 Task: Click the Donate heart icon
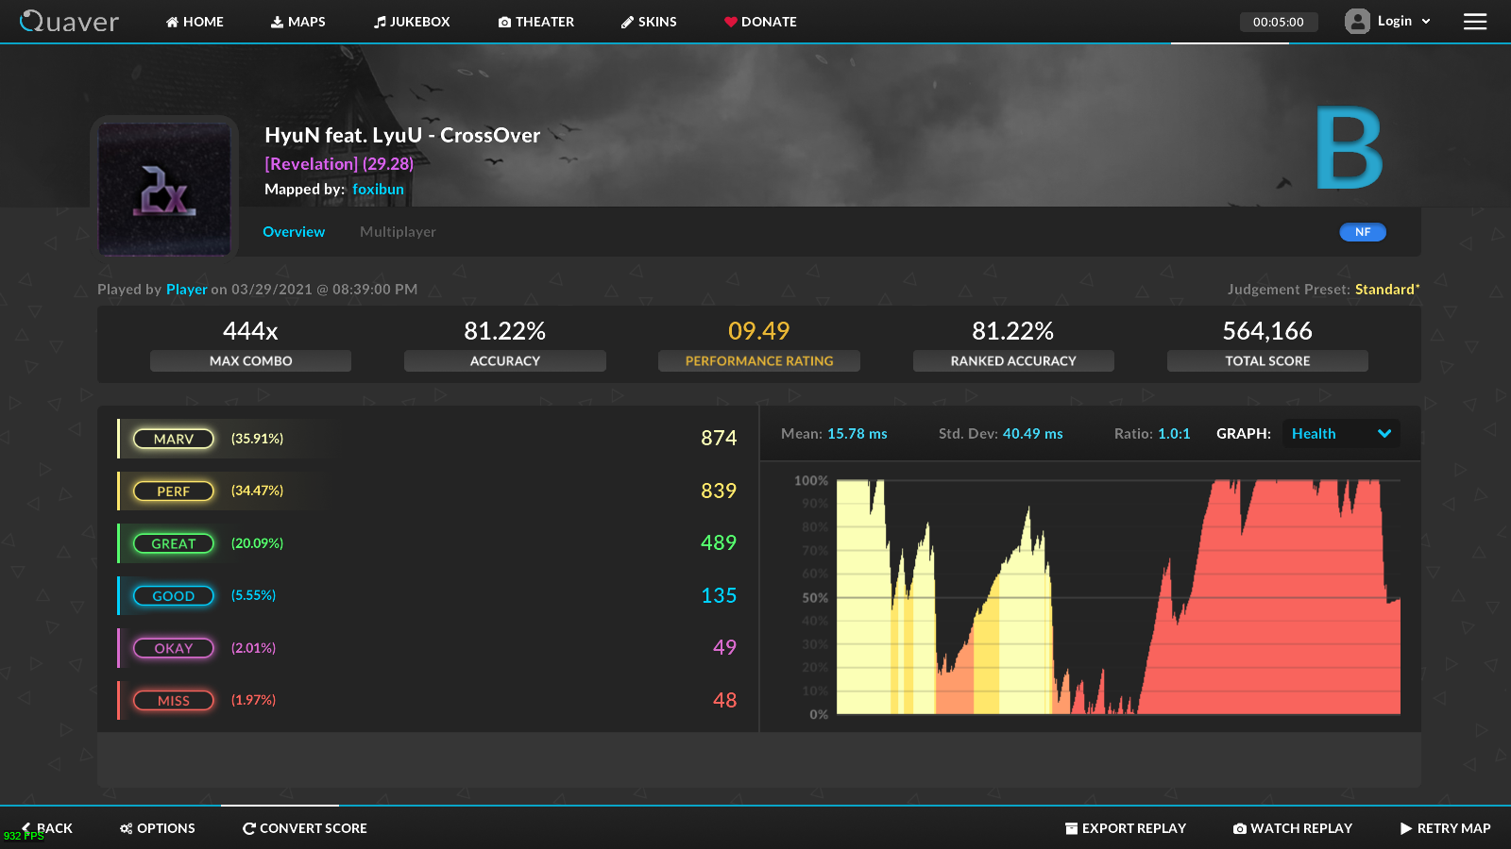coord(730,21)
